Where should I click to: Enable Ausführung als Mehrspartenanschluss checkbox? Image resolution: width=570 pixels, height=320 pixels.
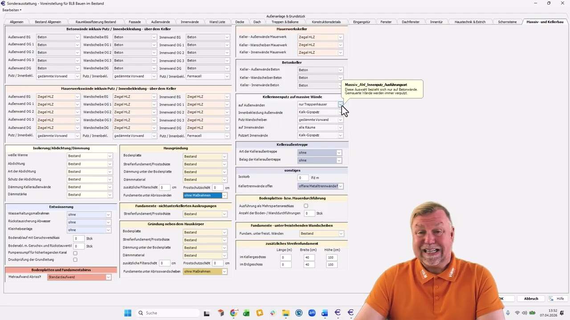(x=306, y=206)
